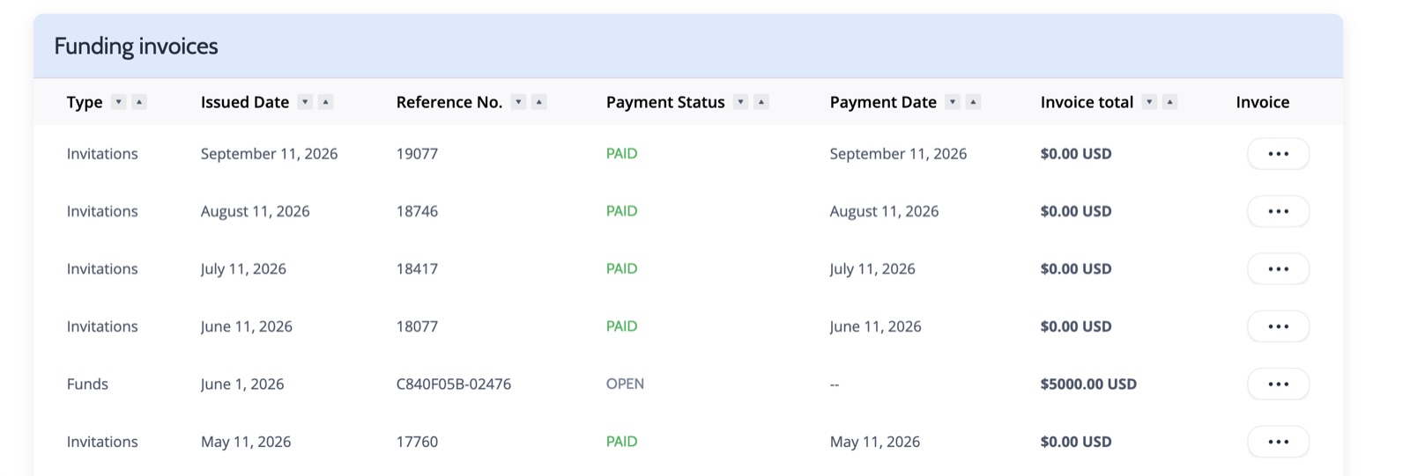This screenshot has height=476, width=1410.
Task: Click $0.00 USD total for reference 18077
Action: point(1076,326)
